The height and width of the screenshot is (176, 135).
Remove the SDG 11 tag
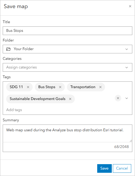28,87
